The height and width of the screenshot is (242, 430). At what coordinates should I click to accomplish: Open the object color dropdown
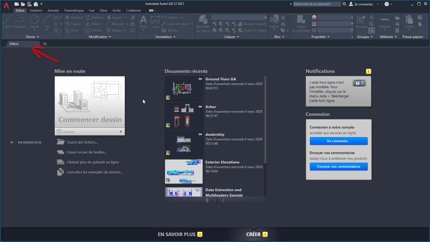tap(335, 17)
